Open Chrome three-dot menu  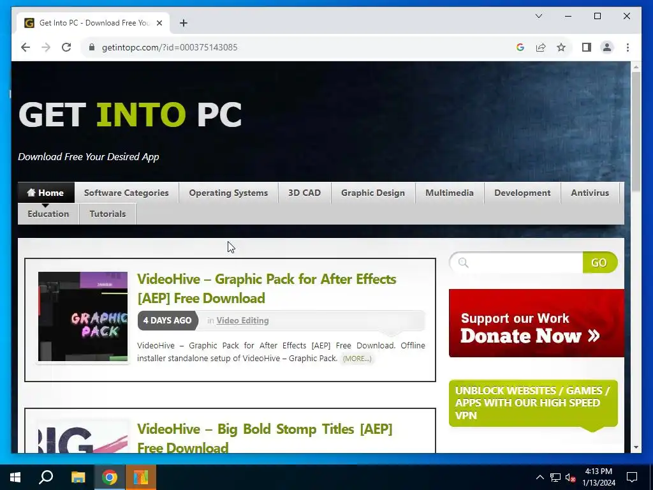tap(627, 47)
